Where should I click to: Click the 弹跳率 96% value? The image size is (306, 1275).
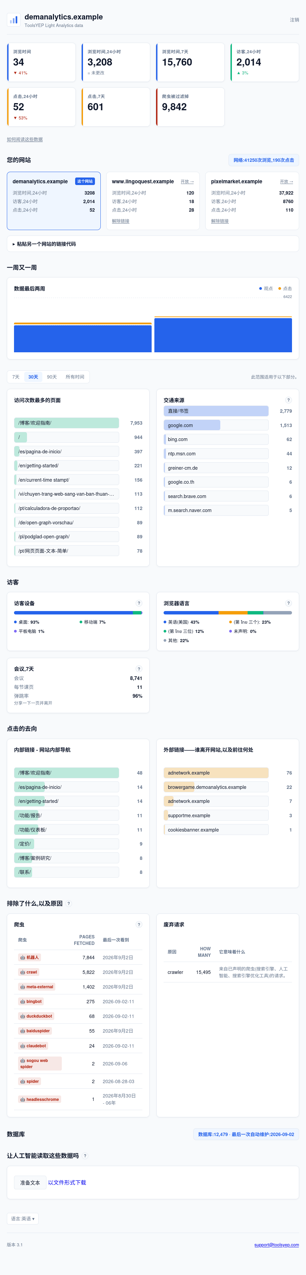(x=137, y=696)
